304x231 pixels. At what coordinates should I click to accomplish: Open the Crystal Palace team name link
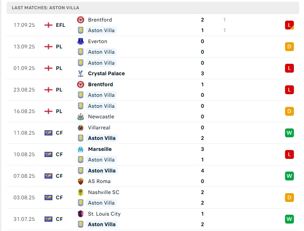point(106,73)
